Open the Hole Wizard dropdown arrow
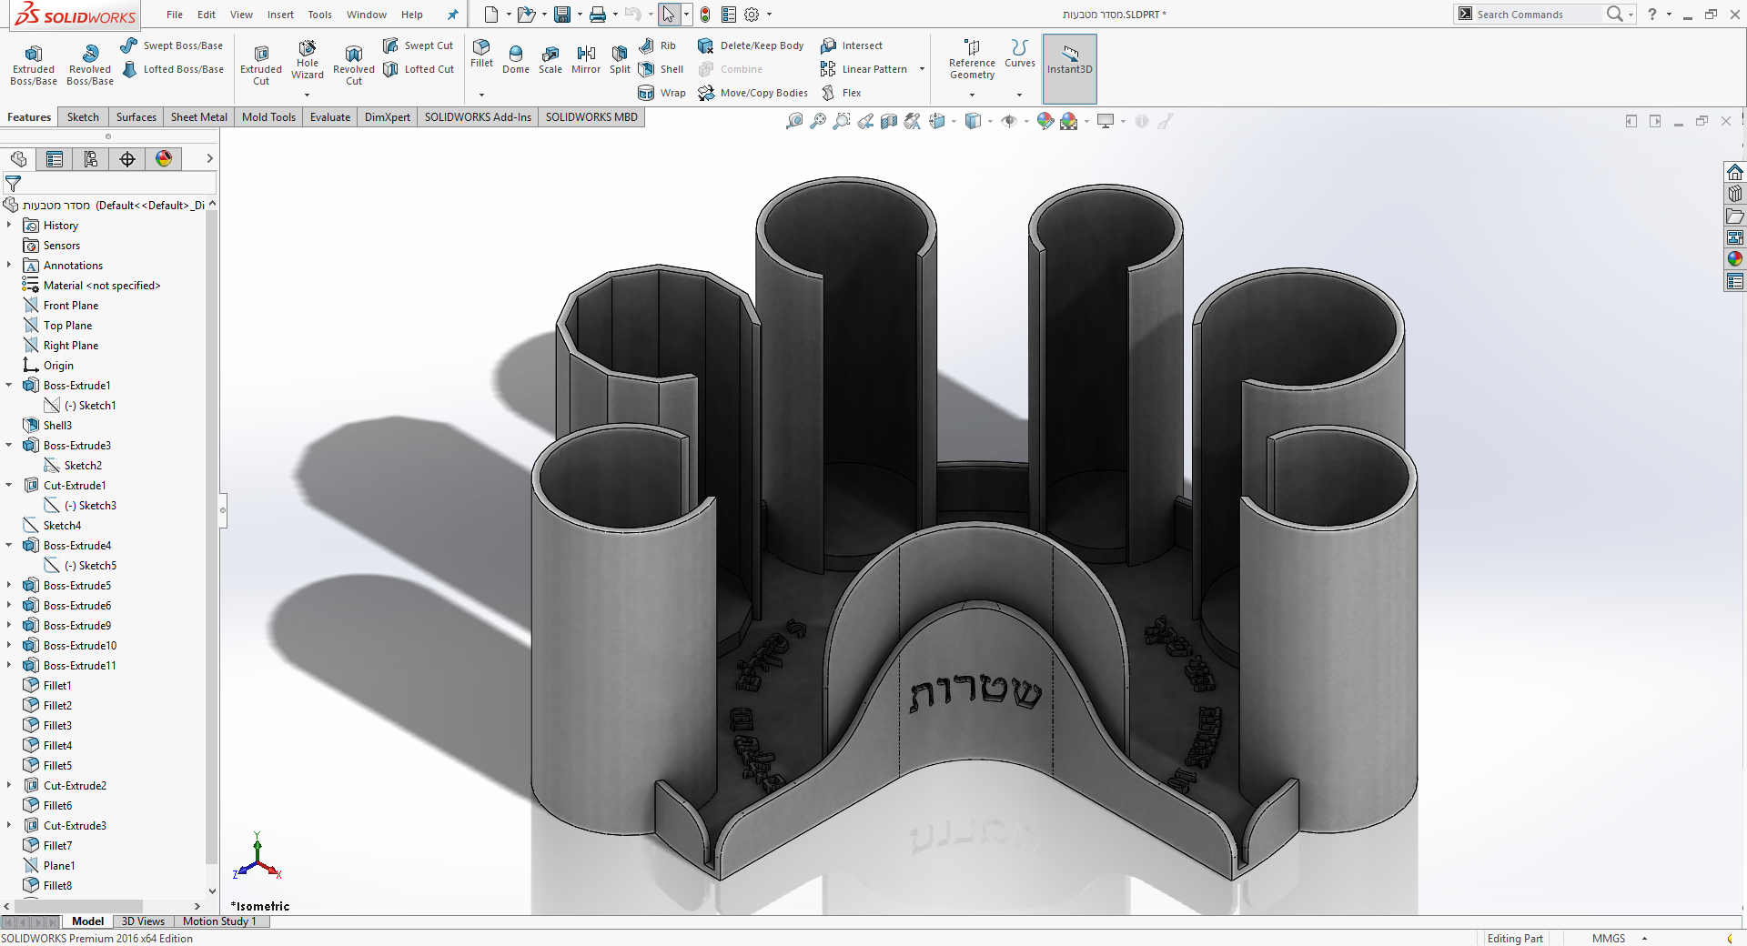This screenshot has width=1747, height=946. click(308, 95)
